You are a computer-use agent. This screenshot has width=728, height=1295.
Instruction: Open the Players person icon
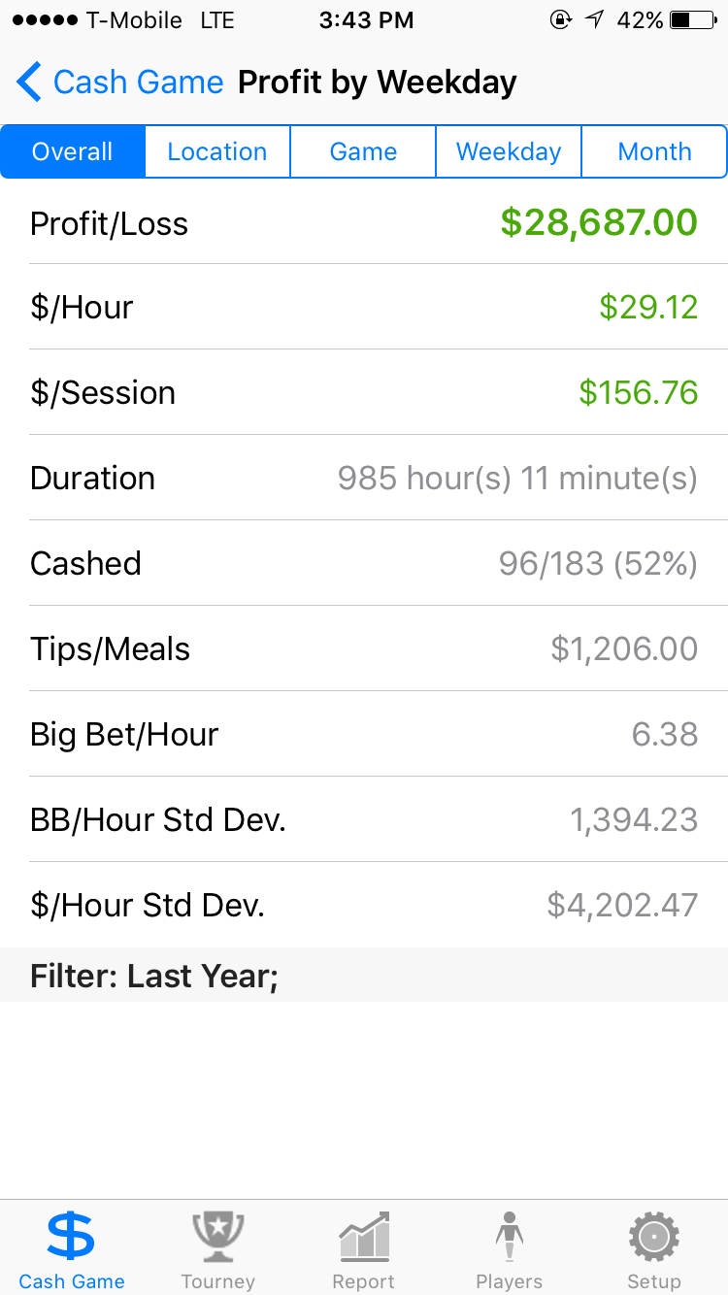tap(509, 1237)
